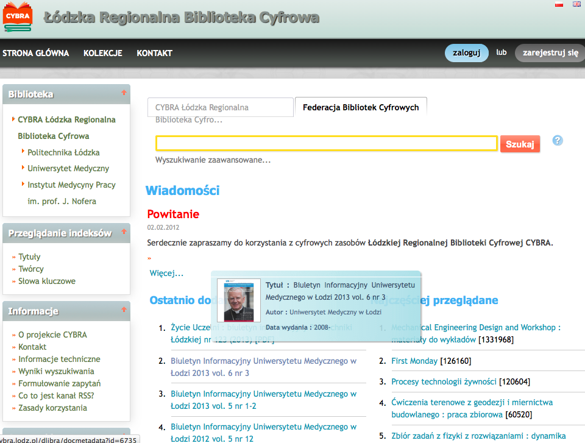Collapse the Przeglądanie indeksów panel arrow
Viewport: 585px width, 443px height.
point(124,232)
